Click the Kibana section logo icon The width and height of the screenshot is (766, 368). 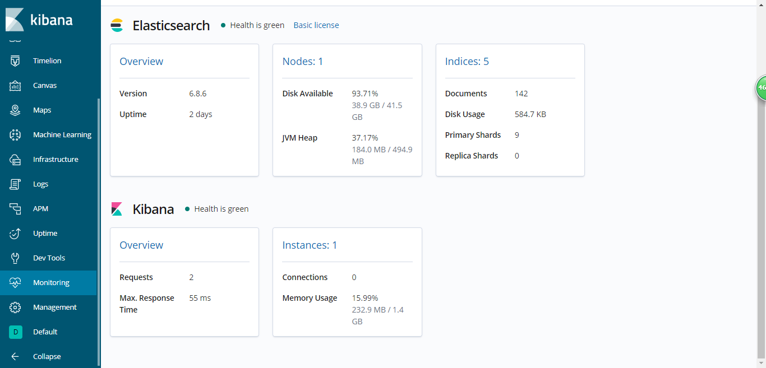pos(117,209)
